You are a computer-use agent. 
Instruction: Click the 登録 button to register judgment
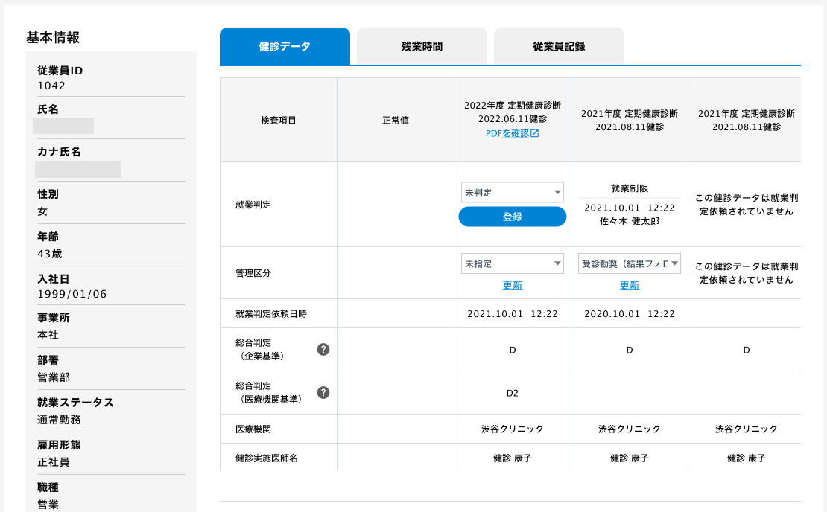pos(513,216)
